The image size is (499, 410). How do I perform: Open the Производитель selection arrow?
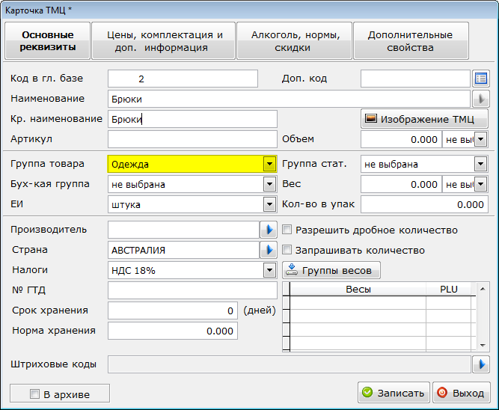pos(269,230)
